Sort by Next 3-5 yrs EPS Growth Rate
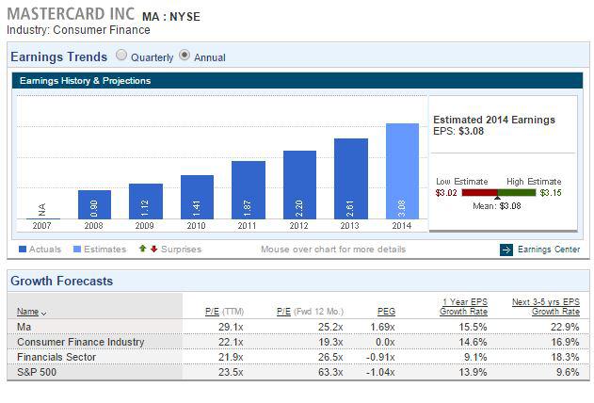This screenshot has width=594, height=403. coord(545,307)
